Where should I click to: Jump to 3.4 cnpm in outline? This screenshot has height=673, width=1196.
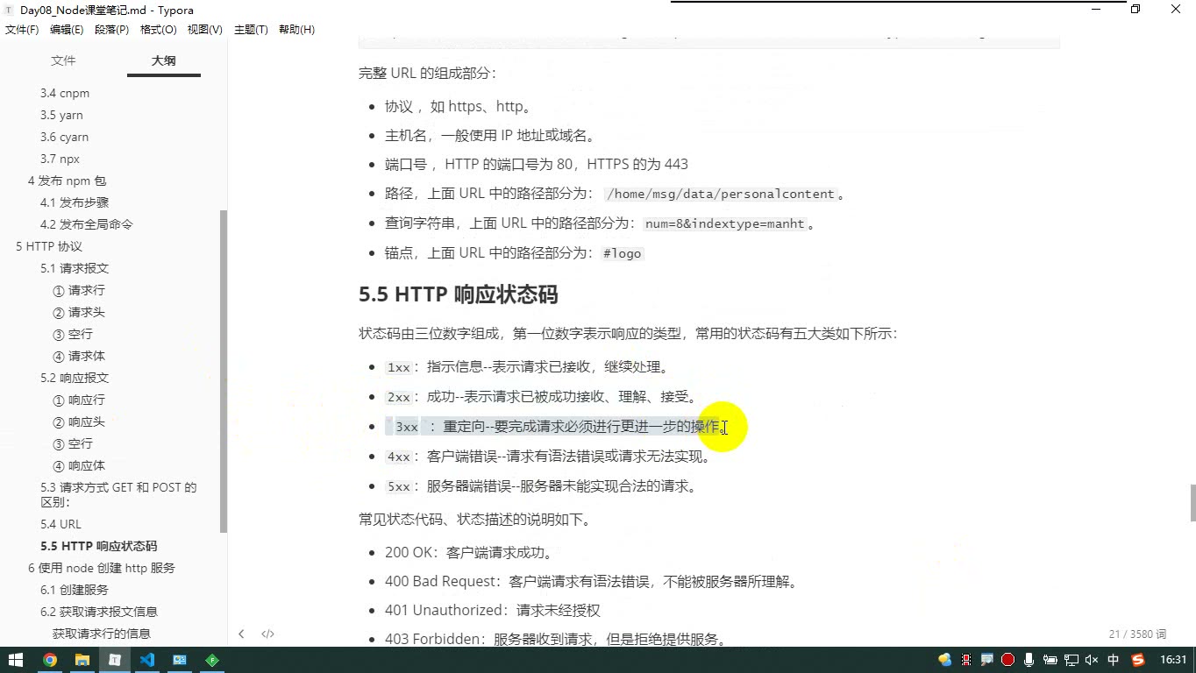(65, 93)
